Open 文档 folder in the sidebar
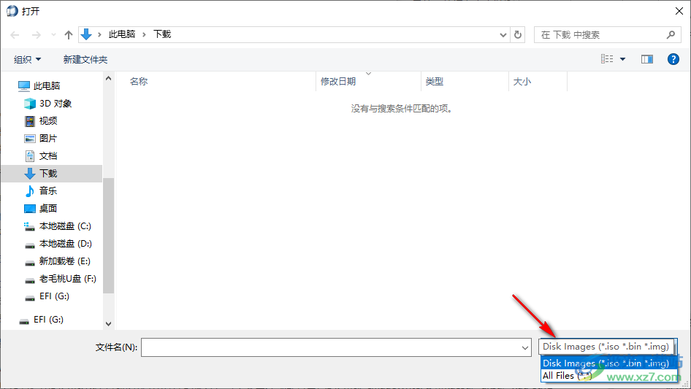Viewport: 691px width, 389px height. 48,156
